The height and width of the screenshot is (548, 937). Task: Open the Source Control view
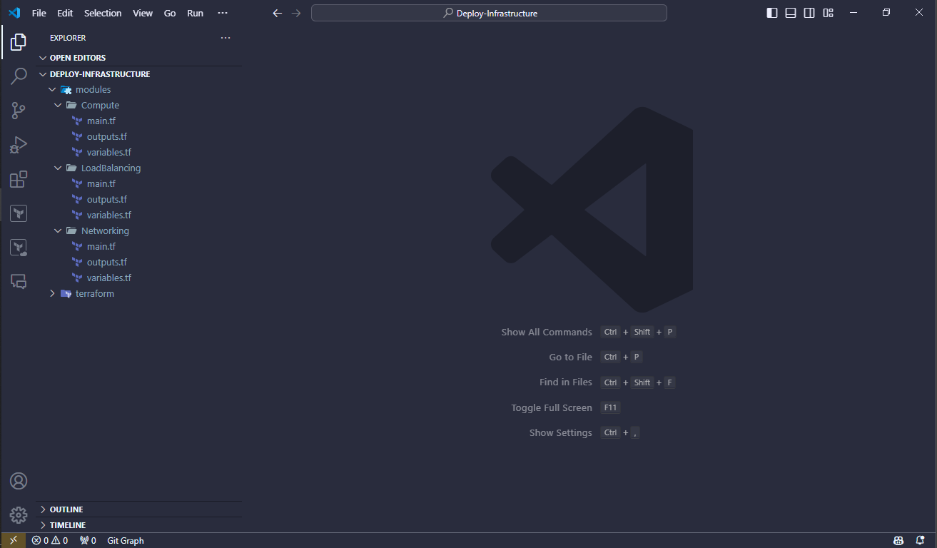(x=19, y=111)
